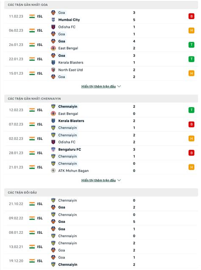Select the 'Các trận gần nhất: Goa' section header
The image size is (201, 270).
[101, 5]
